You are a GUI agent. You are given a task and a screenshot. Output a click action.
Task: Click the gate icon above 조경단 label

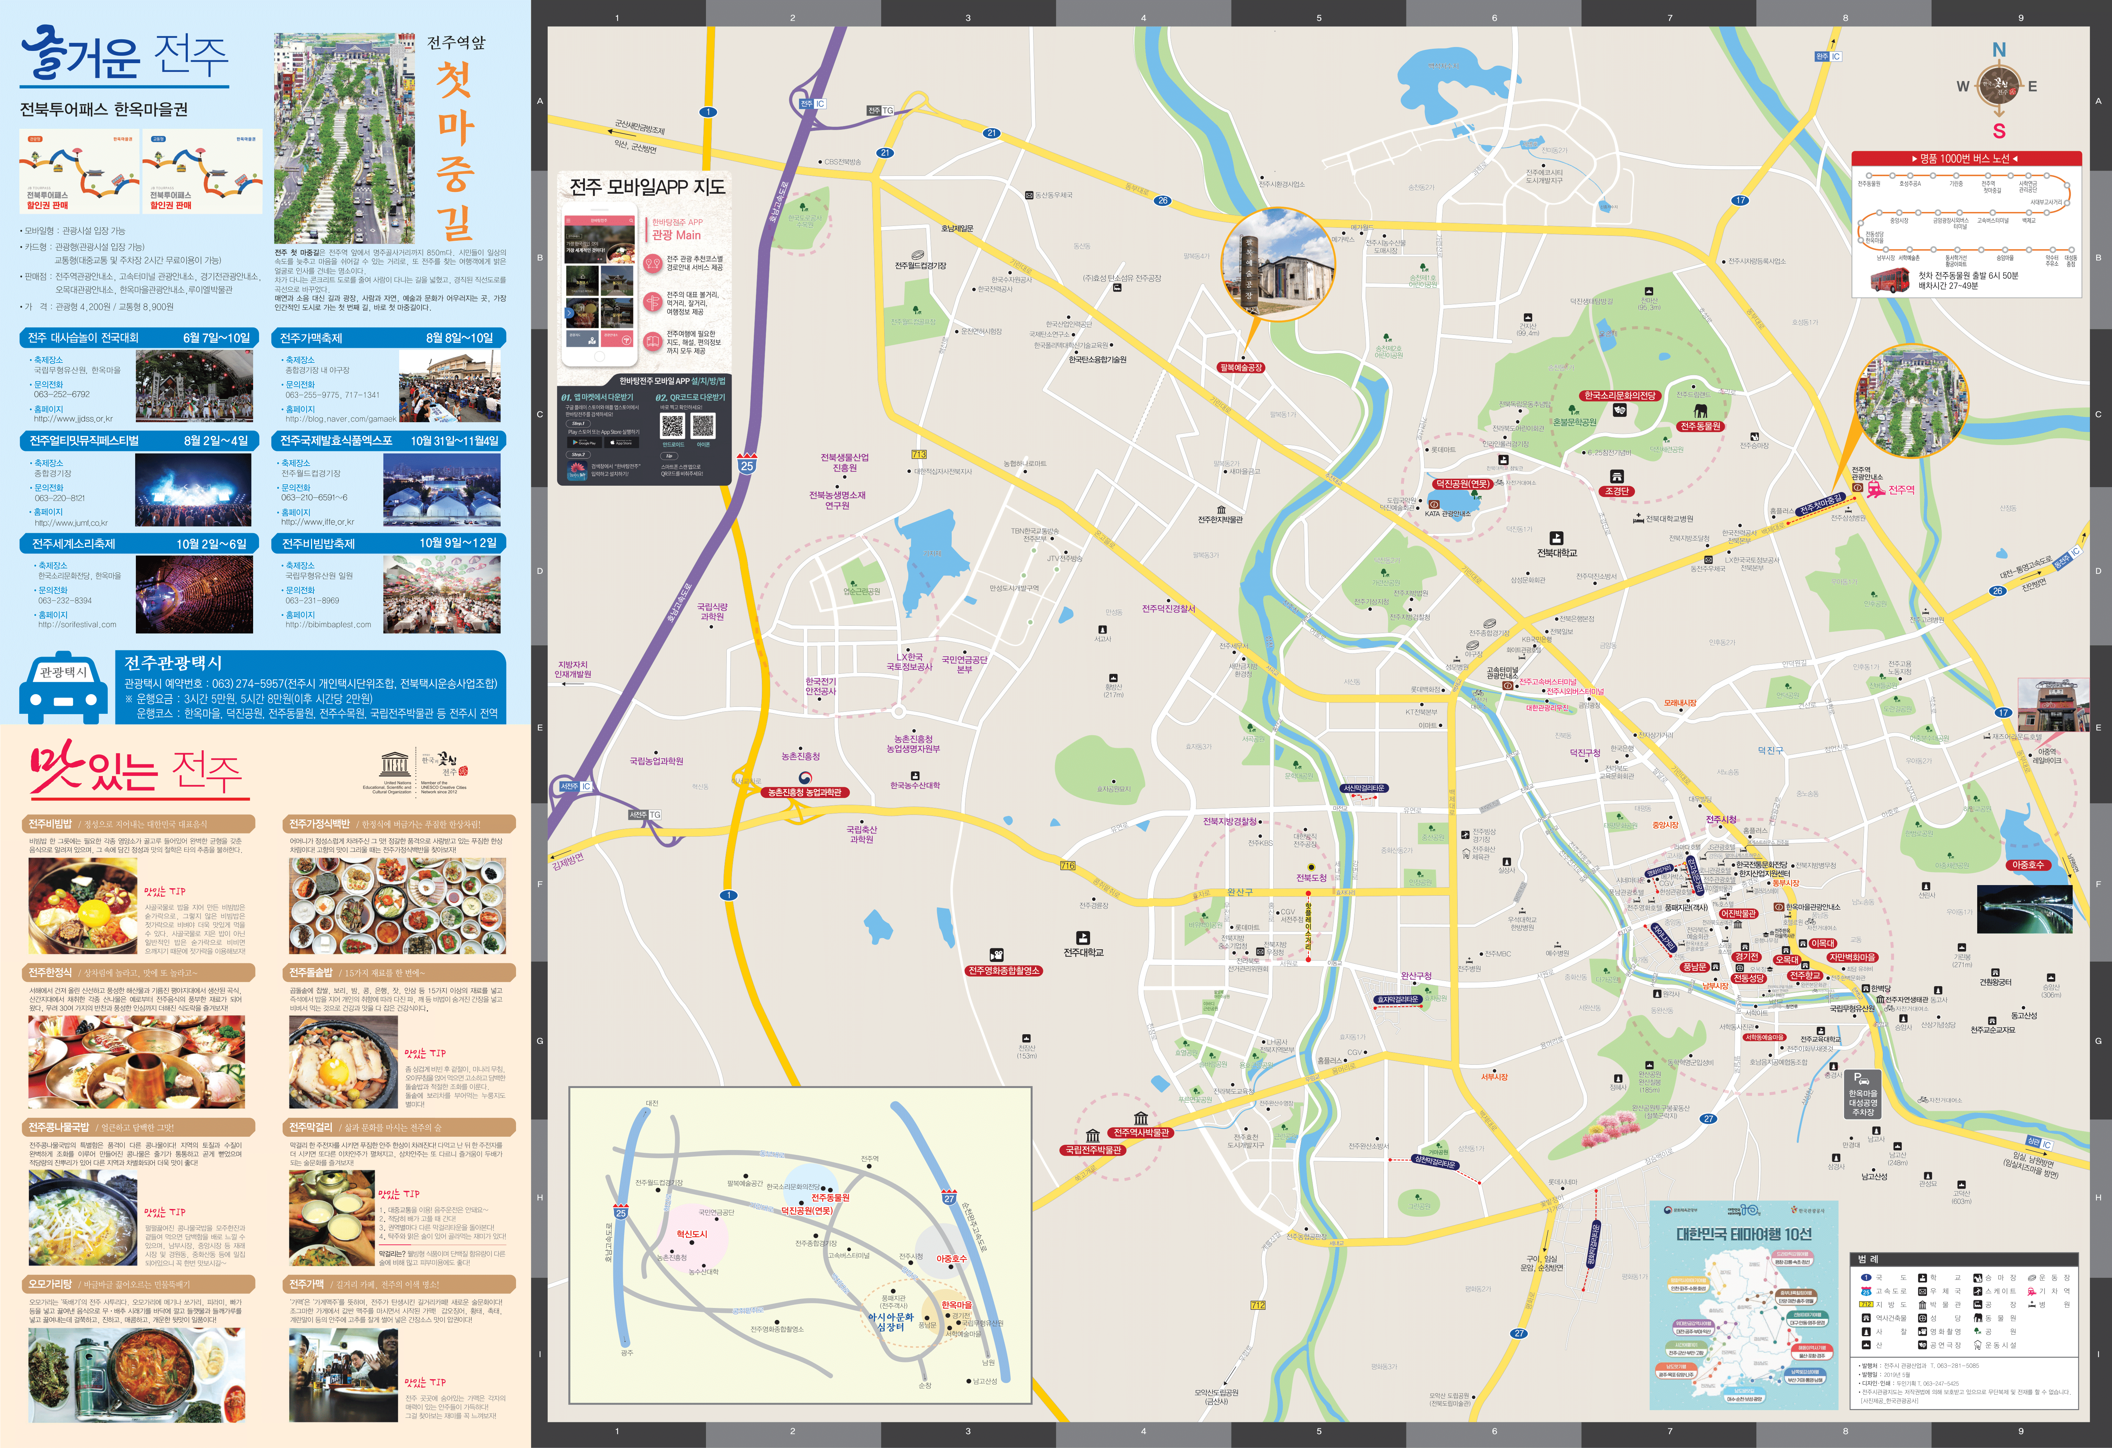(x=1616, y=476)
